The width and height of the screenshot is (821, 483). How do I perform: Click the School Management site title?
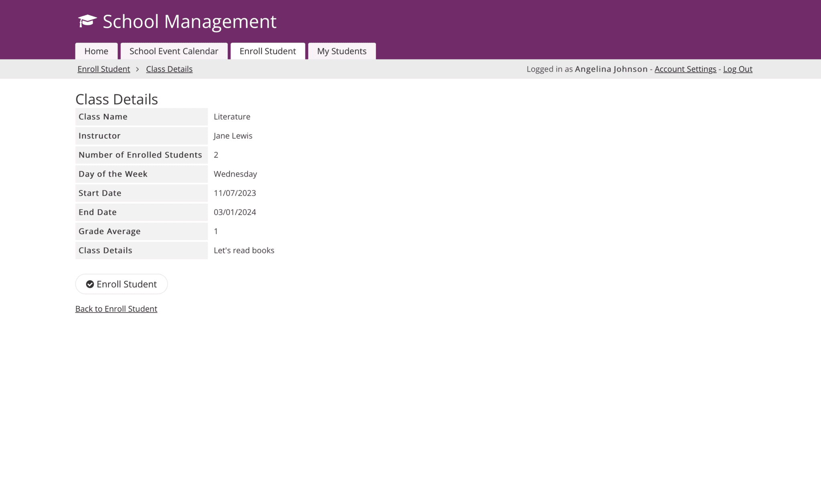point(189,21)
